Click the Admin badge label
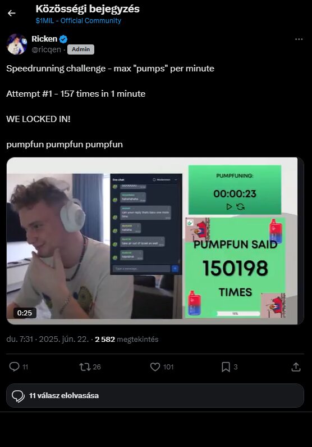Viewport: 312px width, 447px height. [x=81, y=49]
